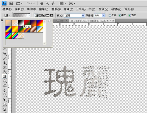The width and height of the screenshot is (147, 113).
Task: Toggle the 混色 dither checkbox
Action: click(x=120, y=15)
